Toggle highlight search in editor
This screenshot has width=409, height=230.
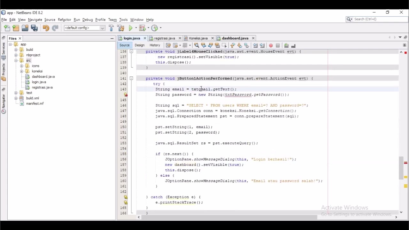pos(218,46)
